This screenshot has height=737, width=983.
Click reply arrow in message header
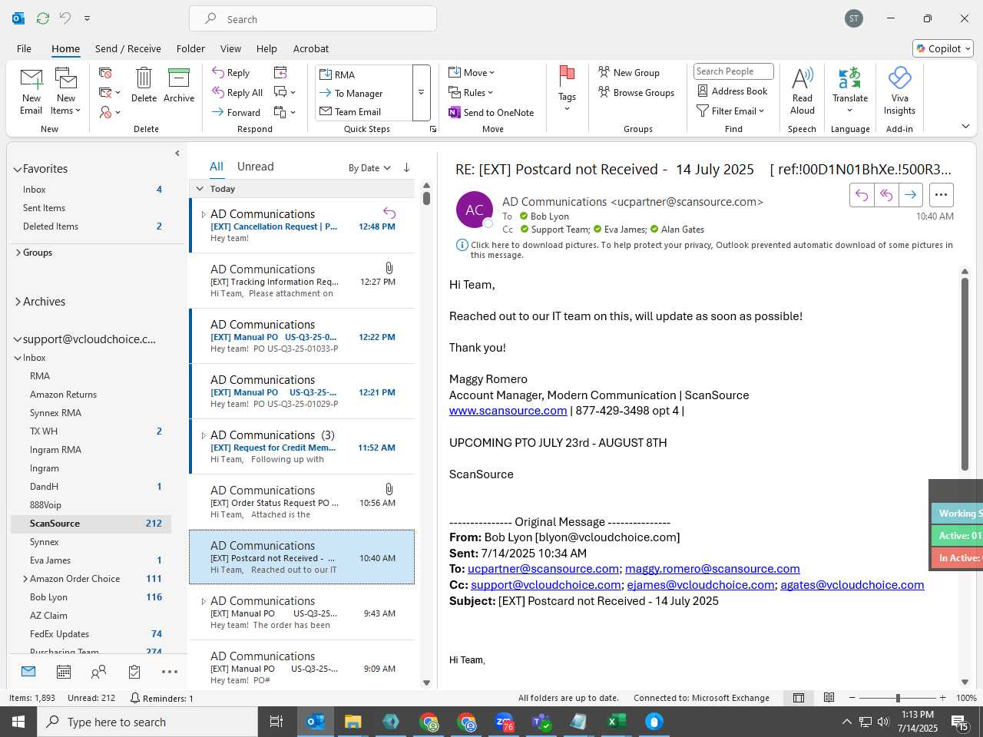click(862, 195)
